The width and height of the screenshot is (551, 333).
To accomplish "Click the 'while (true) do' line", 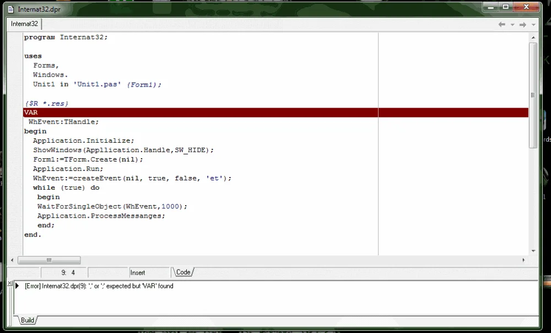I will tap(66, 188).
